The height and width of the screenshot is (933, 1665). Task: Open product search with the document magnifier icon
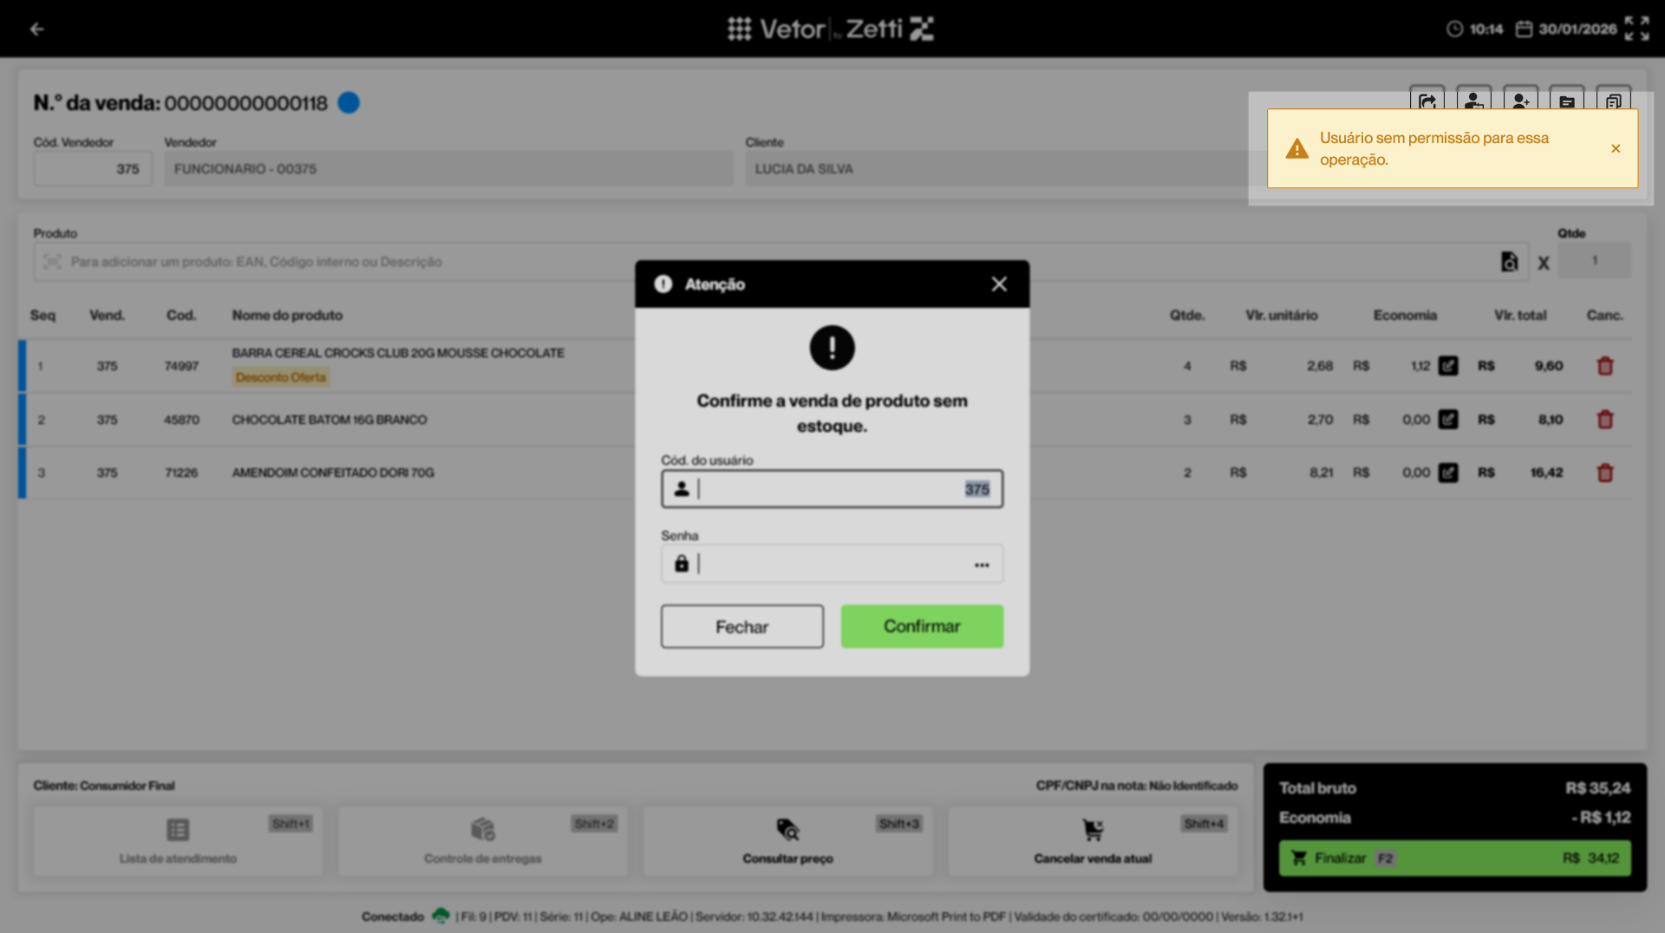click(1509, 261)
